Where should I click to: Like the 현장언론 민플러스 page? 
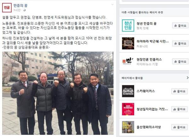[180, 62]
